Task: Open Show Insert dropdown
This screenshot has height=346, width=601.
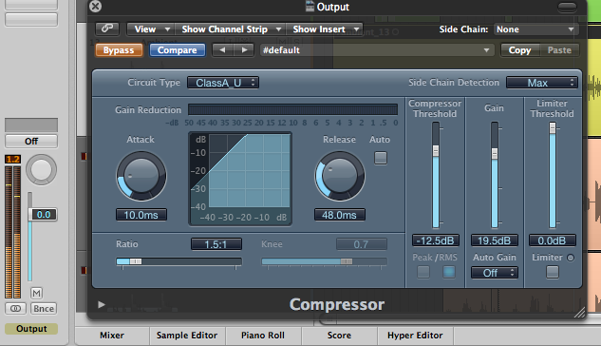Action: (325, 29)
